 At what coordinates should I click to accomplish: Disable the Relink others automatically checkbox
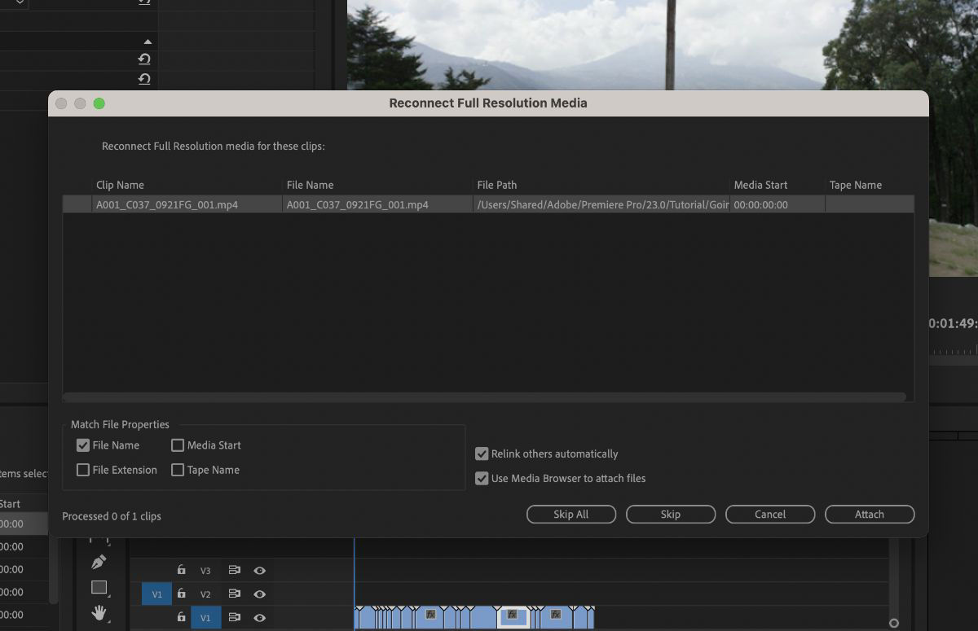(x=482, y=454)
